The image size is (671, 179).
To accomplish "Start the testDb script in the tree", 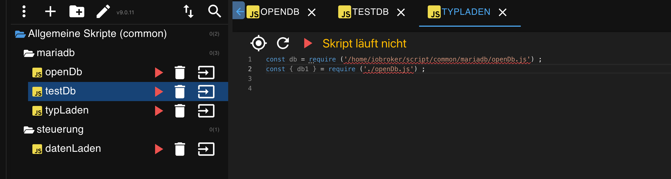I will (x=159, y=92).
